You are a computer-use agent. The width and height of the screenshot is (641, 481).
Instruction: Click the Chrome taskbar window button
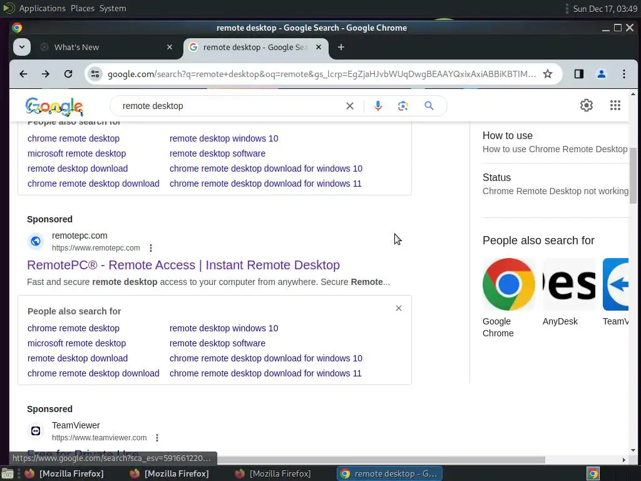coord(389,473)
